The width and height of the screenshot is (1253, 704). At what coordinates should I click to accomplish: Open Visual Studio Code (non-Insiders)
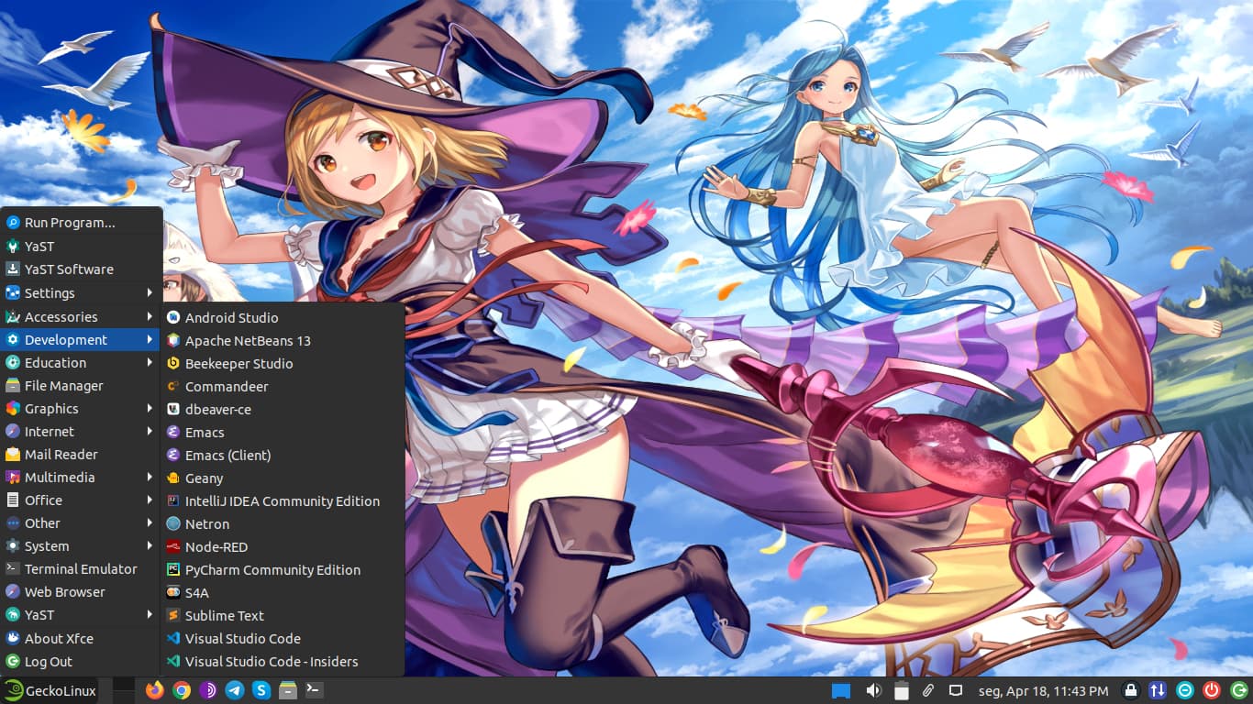(x=283, y=638)
